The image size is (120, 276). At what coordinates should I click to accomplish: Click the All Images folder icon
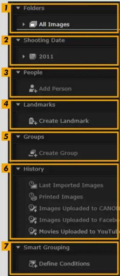(33, 24)
